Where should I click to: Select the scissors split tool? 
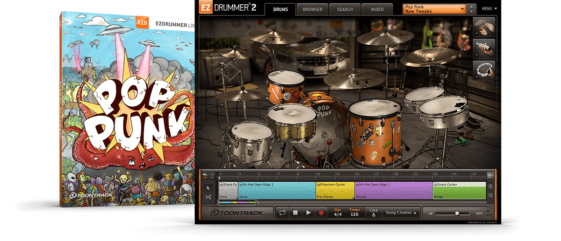(x=209, y=197)
